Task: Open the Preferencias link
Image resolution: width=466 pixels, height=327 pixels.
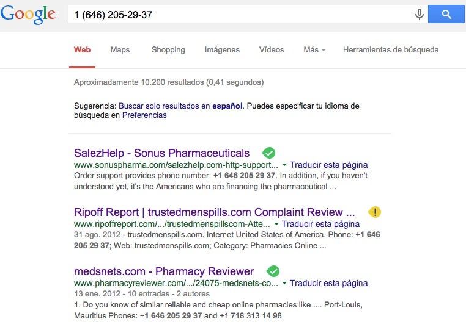Action: click(x=144, y=115)
